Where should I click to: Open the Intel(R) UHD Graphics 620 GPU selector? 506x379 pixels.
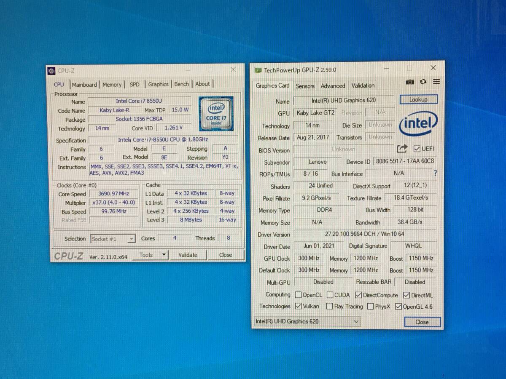click(307, 322)
